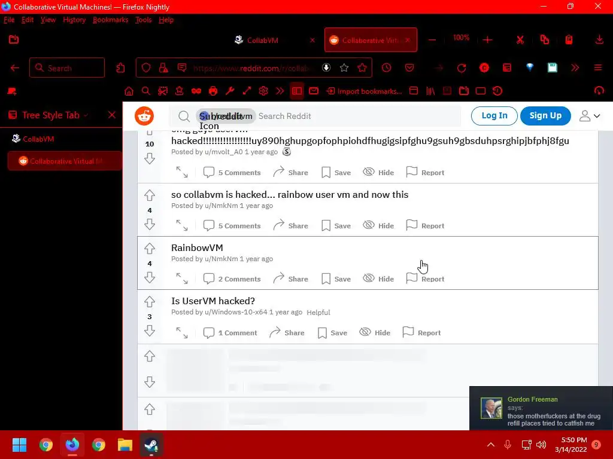
Task: Click the zoom in plus icon
Action: pyautogui.click(x=487, y=40)
